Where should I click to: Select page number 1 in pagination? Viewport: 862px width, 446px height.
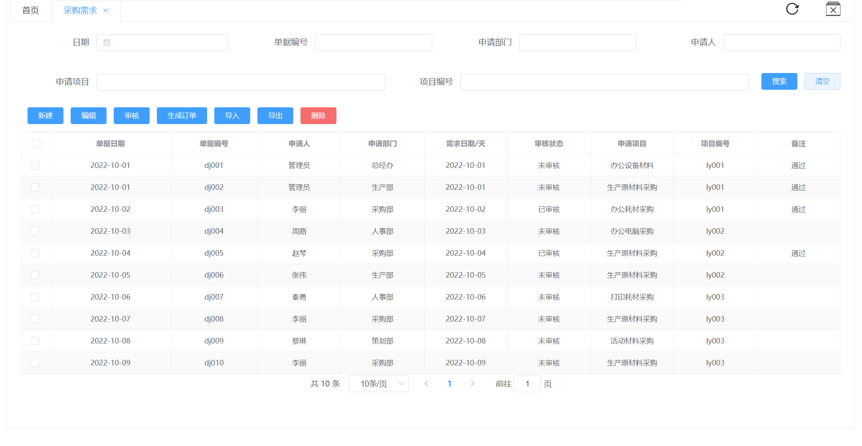click(449, 384)
